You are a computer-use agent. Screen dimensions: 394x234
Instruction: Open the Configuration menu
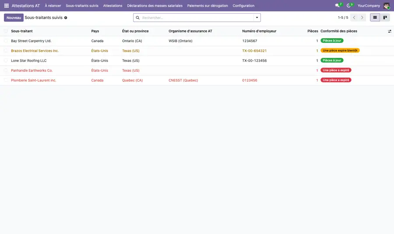[243, 6]
